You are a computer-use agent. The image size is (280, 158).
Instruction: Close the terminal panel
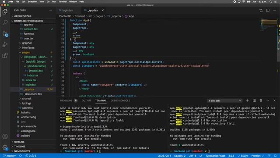274,101
